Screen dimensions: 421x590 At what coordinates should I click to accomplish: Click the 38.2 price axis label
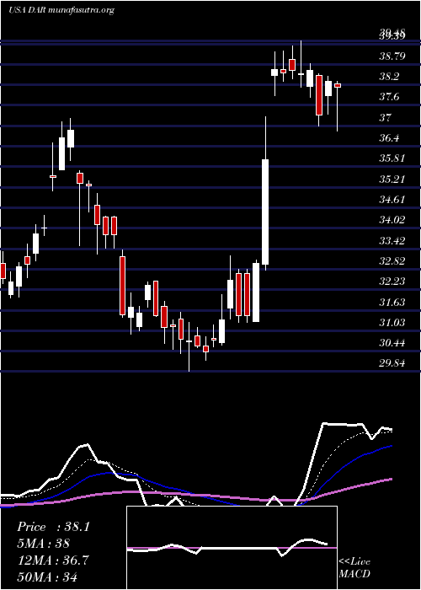point(389,78)
